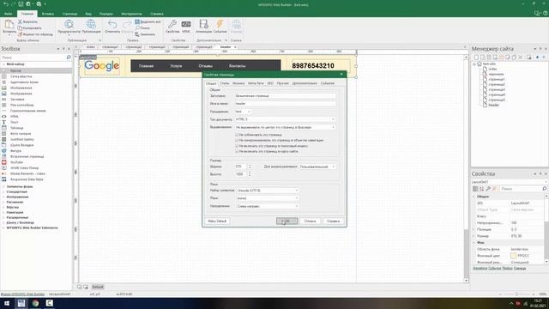Click the Отмена button in the dialog

click(x=310, y=221)
